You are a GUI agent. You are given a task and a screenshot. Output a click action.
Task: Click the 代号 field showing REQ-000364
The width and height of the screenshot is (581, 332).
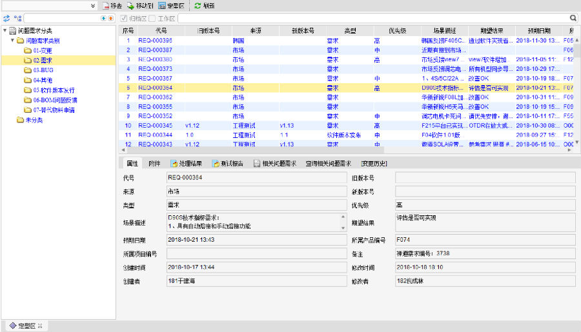point(256,177)
